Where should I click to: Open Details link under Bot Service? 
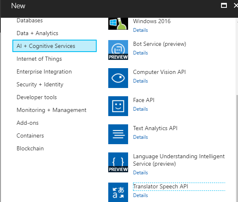coord(140,53)
